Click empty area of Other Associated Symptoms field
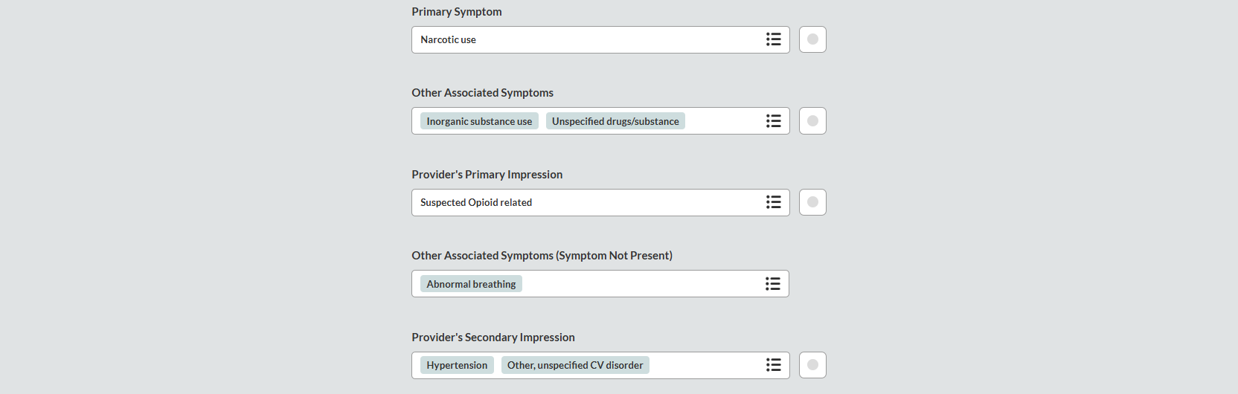 [x=722, y=121]
